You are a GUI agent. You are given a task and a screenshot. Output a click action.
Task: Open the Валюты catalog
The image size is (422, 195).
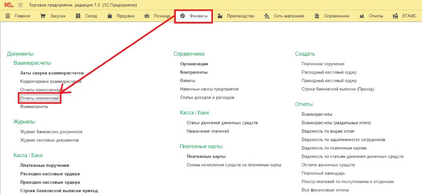click(188, 81)
